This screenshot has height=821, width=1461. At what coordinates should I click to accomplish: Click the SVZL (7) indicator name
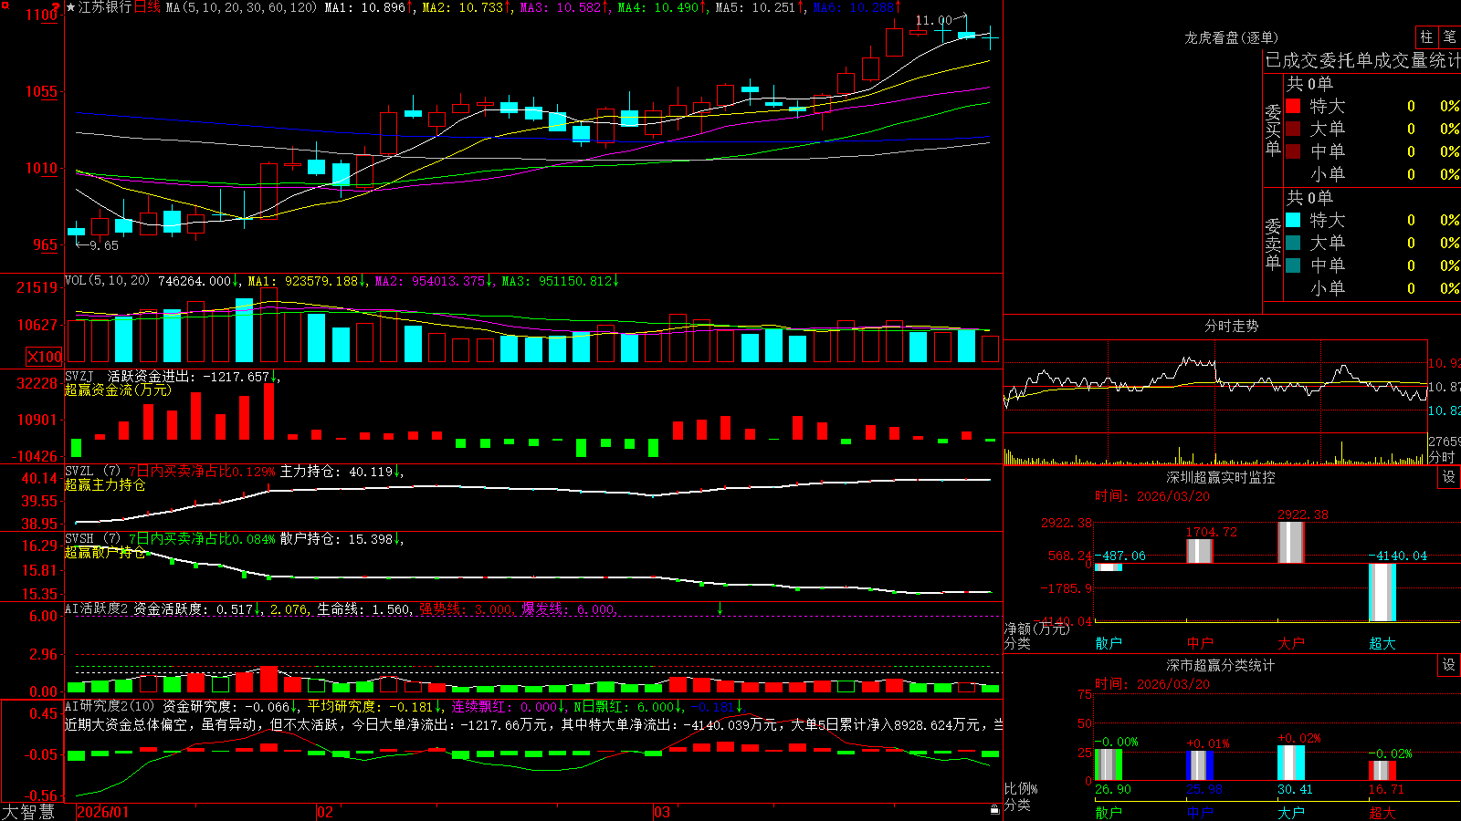coord(92,471)
